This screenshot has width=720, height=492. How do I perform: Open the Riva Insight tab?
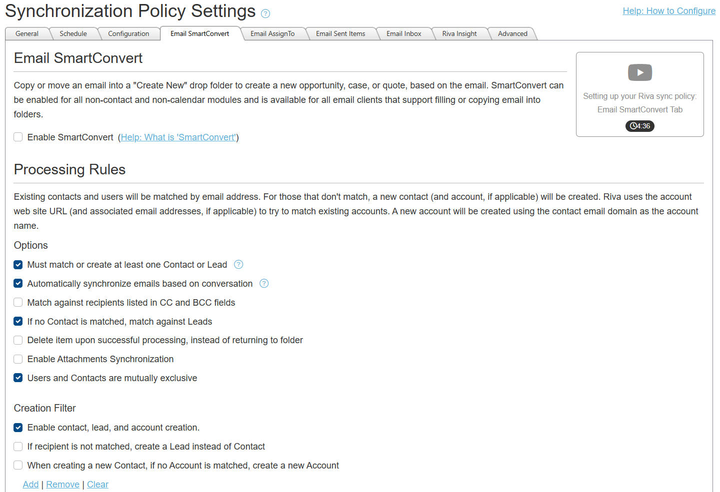[x=459, y=33]
